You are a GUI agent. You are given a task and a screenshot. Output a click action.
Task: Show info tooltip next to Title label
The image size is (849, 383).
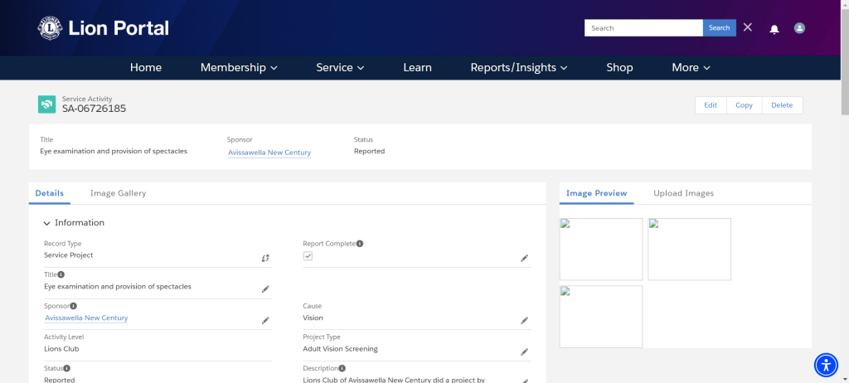[61, 274]
